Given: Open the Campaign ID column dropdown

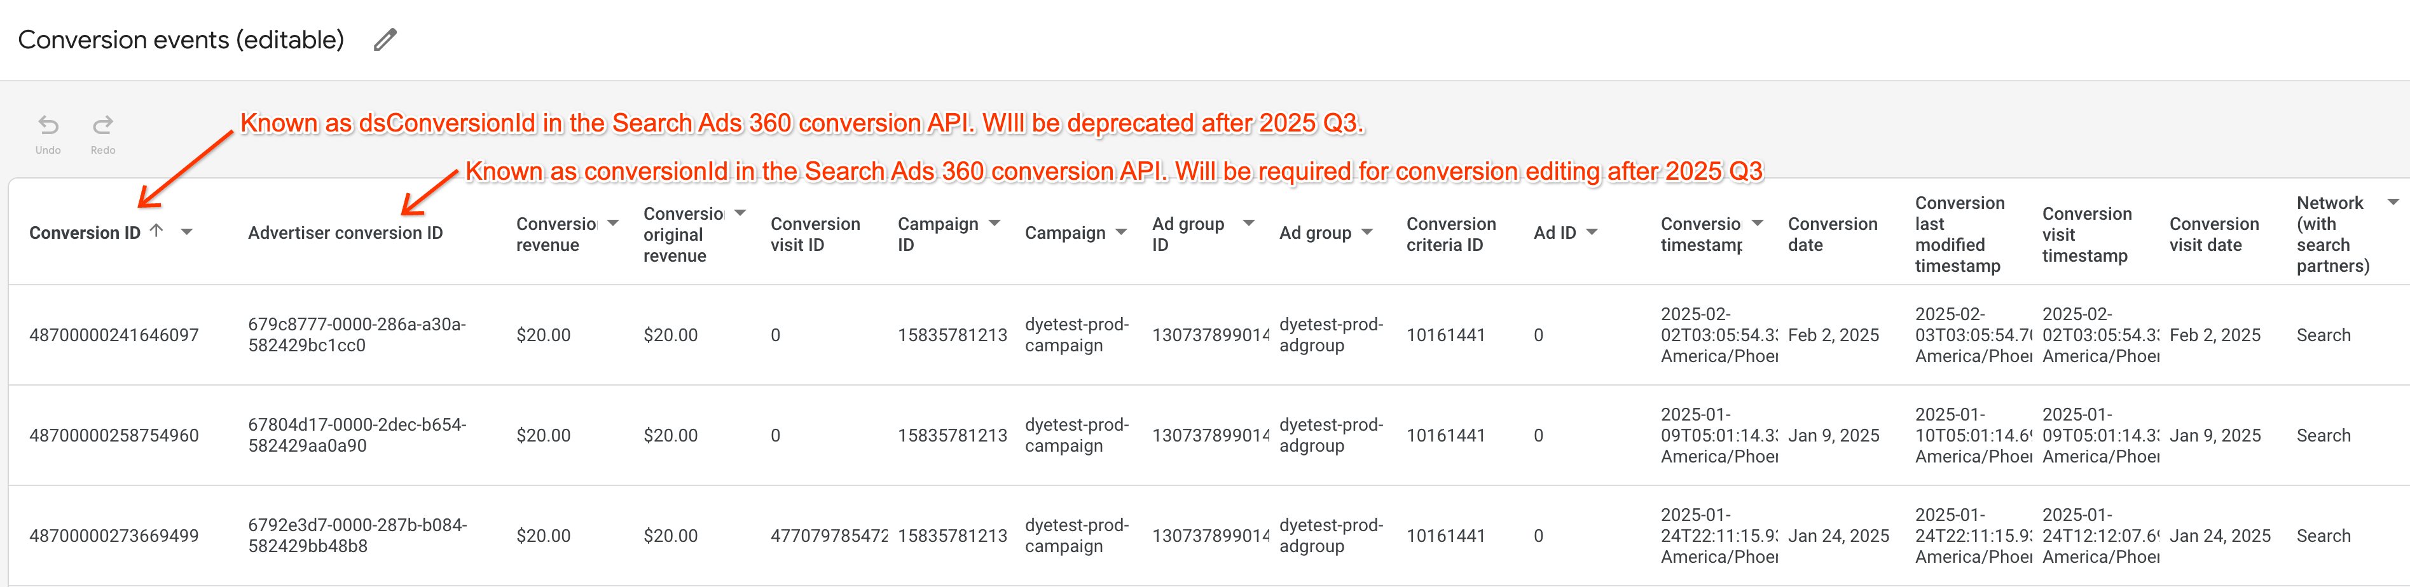Looking at the screenshot, I should tap(995, 224).
